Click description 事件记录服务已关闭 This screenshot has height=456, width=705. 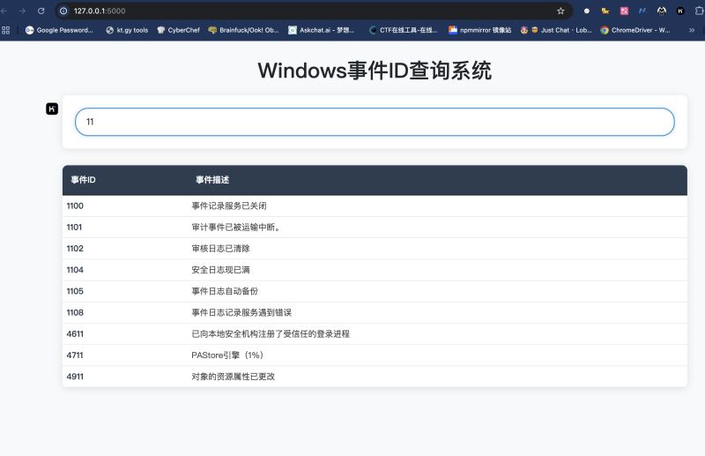[229, 206]
